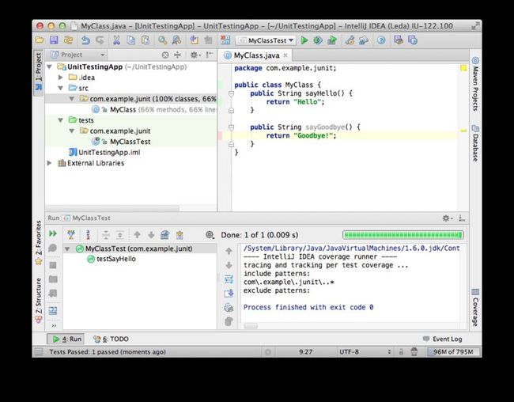Click the Find magnifier icon in toolbar
514x402 pixels.
click(162, 40)
